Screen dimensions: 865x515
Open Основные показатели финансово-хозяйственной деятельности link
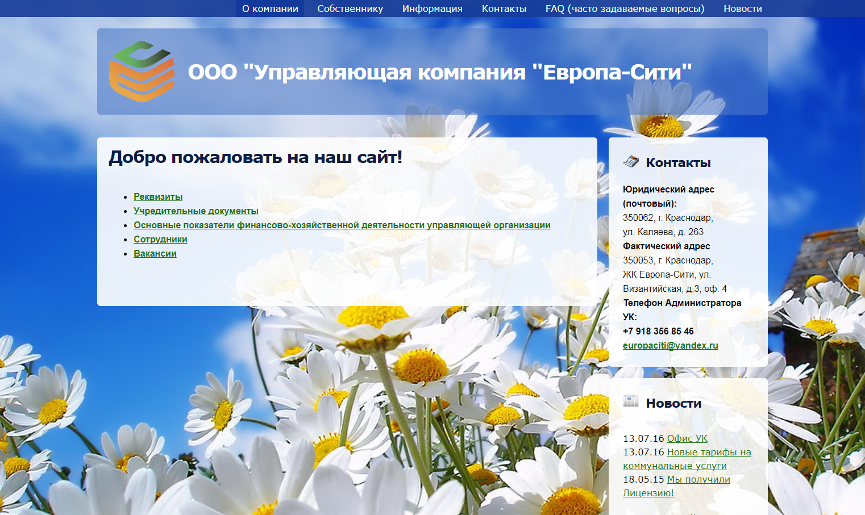click(x=342, y=225)
